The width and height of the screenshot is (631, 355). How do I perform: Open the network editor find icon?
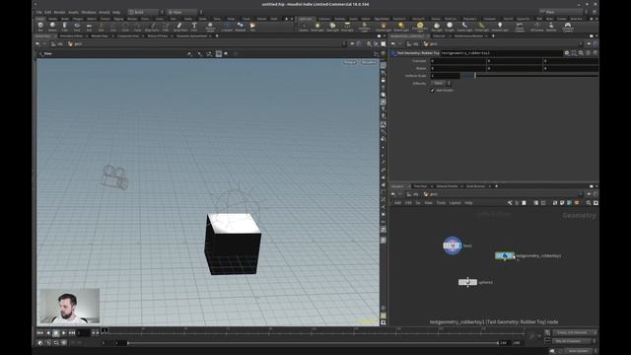coord(589,203)
